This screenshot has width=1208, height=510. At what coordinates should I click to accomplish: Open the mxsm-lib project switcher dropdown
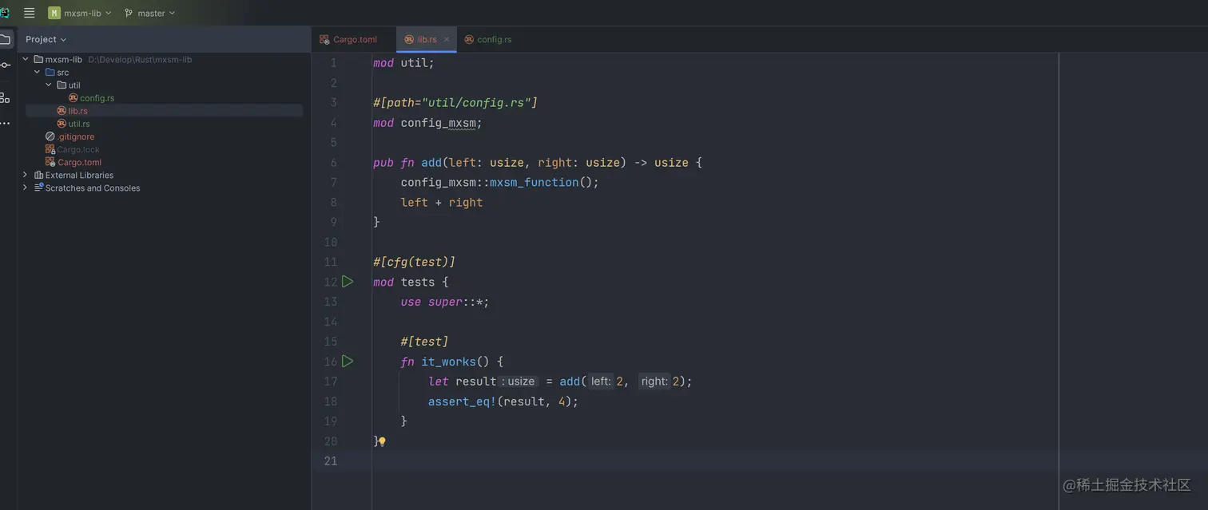pos(79,13)
